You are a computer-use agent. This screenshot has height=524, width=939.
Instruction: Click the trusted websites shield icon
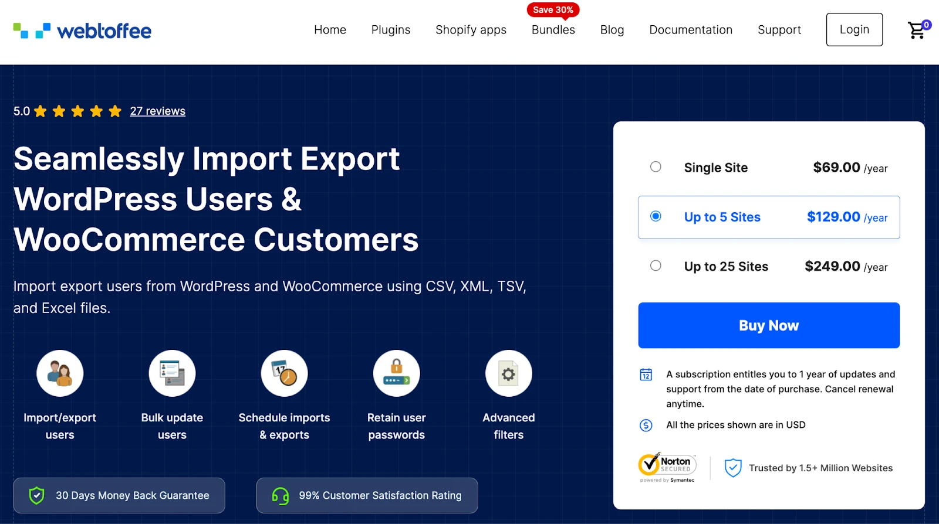(x=733, y=468)
